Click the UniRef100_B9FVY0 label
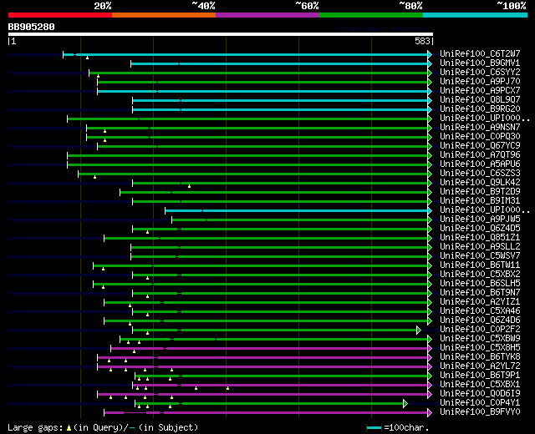The image size is (535, 434). pos(480,412)
